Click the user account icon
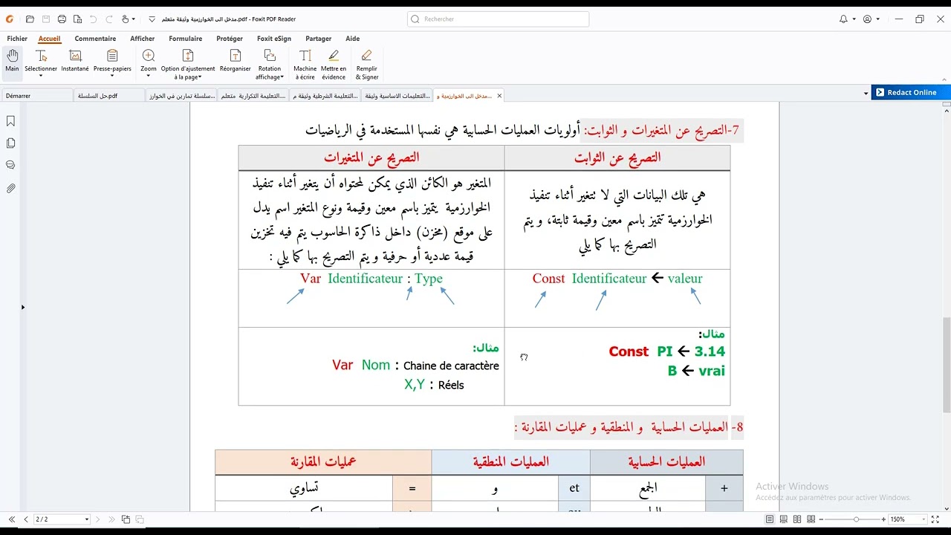The image size is (951, 535). pyautogui.click(x=867, y=19)
